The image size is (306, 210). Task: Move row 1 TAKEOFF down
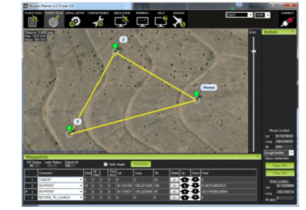[x=195, y=179]
